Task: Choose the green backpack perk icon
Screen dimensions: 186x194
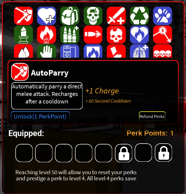Action: point(70,16)
